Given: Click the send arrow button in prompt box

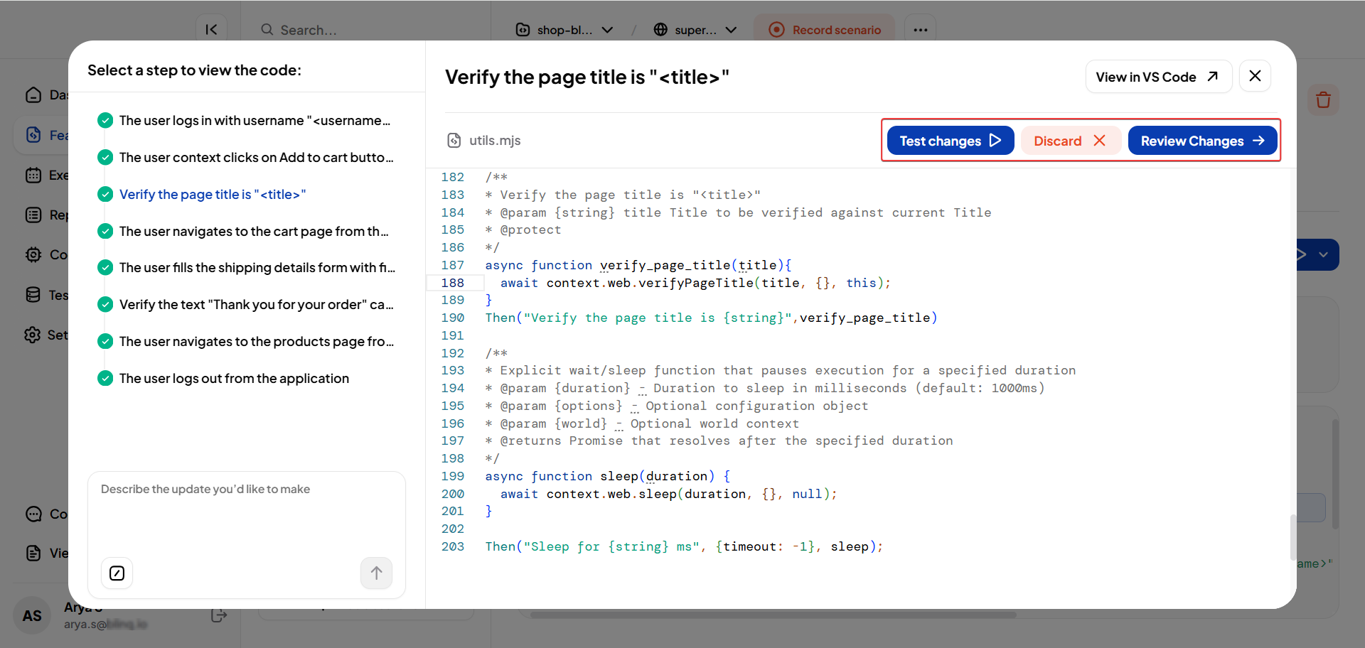Looking at the screenshot, I should coord(376,573).
